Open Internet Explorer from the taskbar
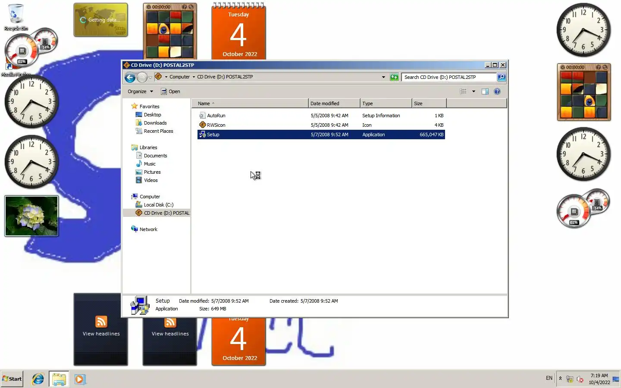621x388 pixels. pyautogui.click(x=38, y=379)
